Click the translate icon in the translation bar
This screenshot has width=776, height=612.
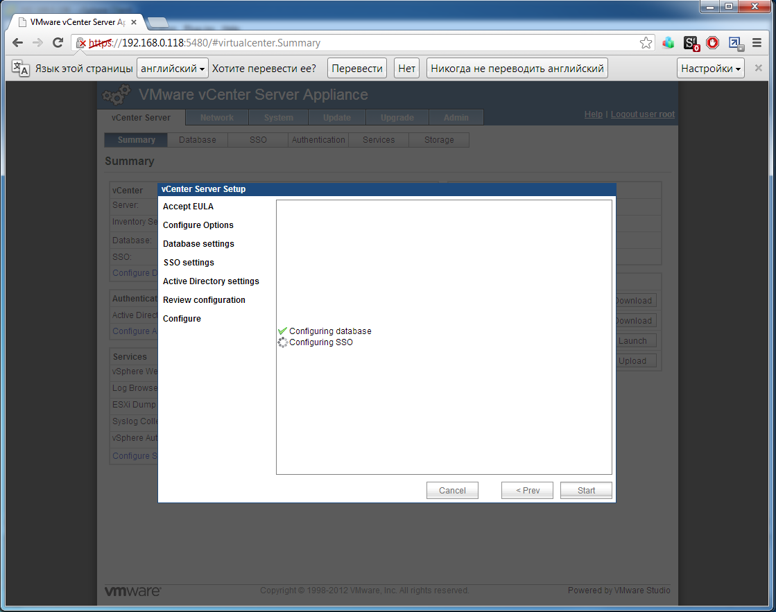click(x=20, y=69)
